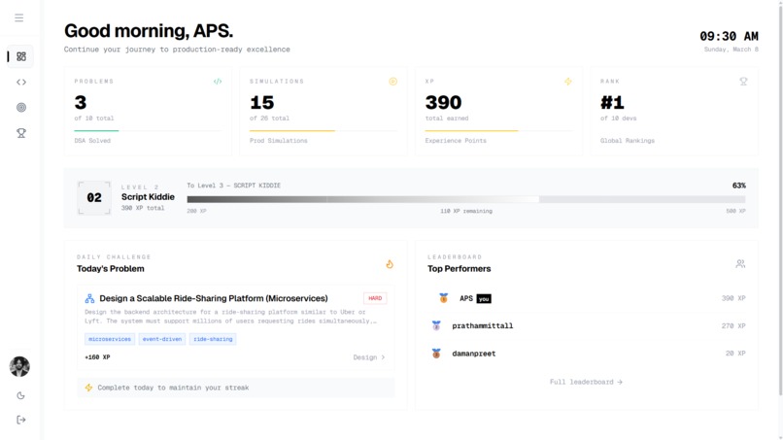The height and width of the screenshot is (440, 783).
Task: Open the dashboard grid icon in sidebar
Action: coord(21,56)
